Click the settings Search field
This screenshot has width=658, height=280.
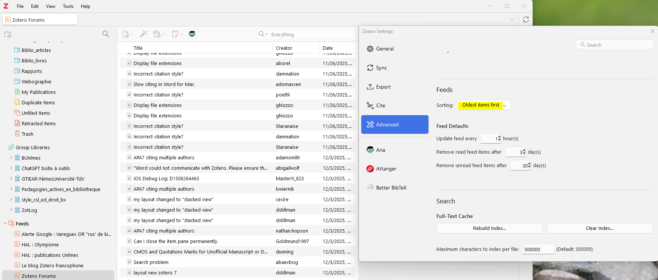point(615,45)
